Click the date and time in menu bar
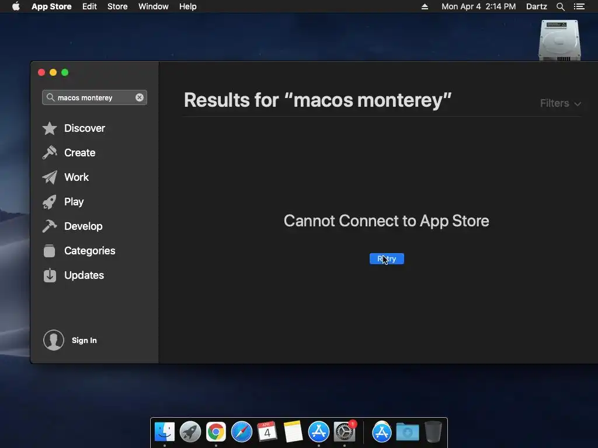The width and height of the screenshot is (598, 448). (478, 6)
